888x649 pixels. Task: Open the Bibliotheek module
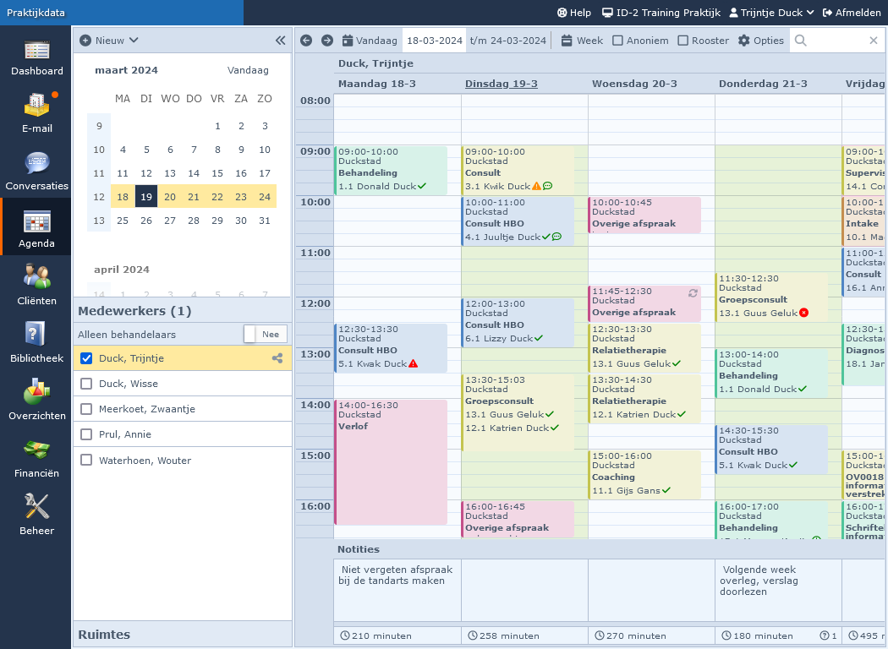coord(36,343)
